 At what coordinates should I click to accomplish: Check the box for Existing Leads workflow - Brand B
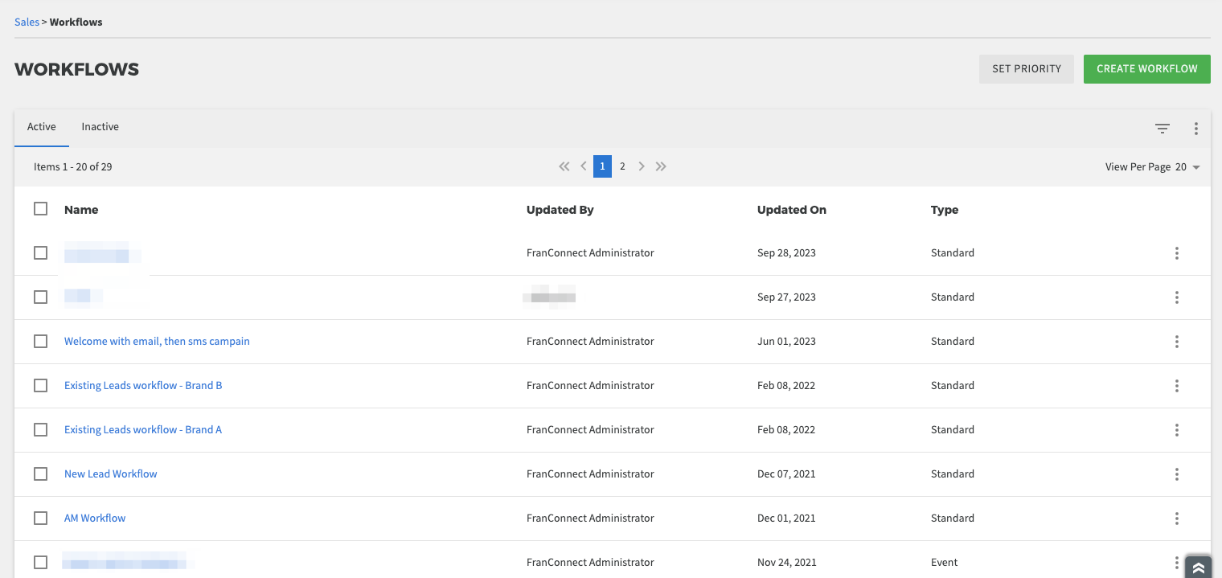coord(41,386)
